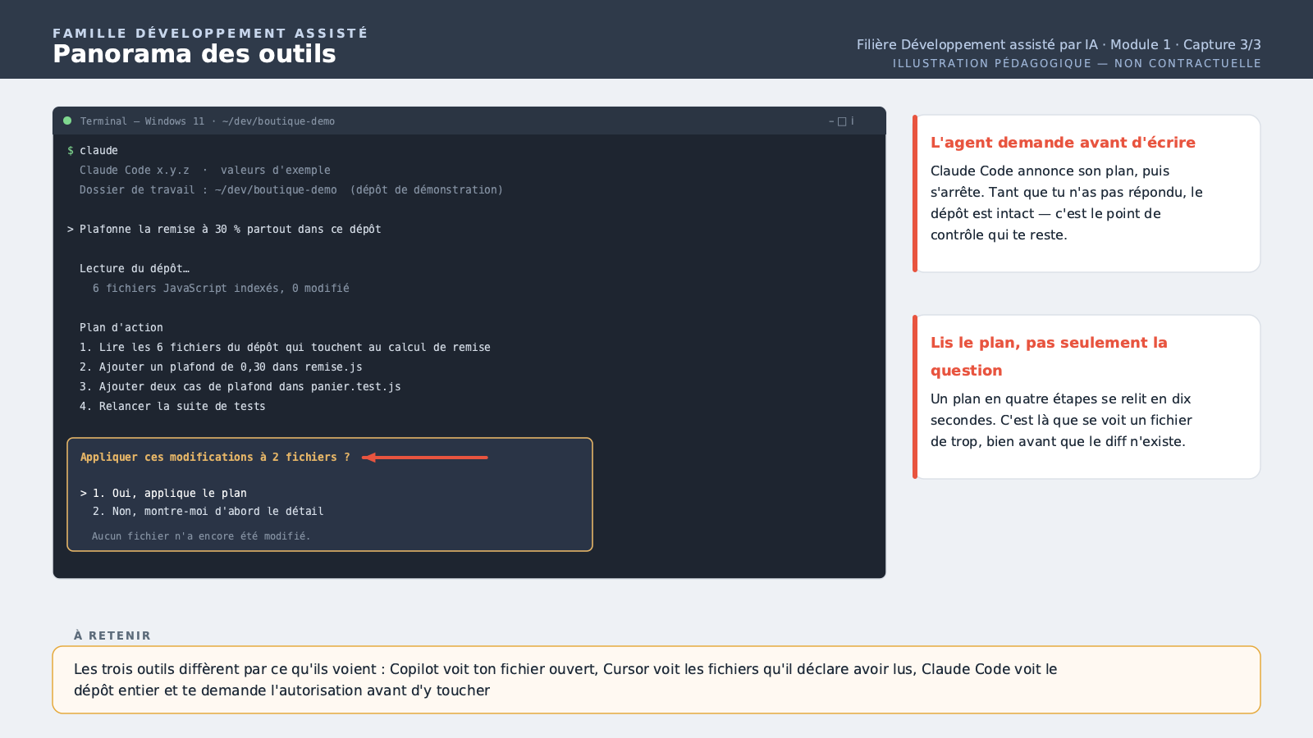Click the 'À RETENIR' label
Image resolution: width=1313 pixels, height=738 pixels.
pyautogui.click(x=112, y=635)
